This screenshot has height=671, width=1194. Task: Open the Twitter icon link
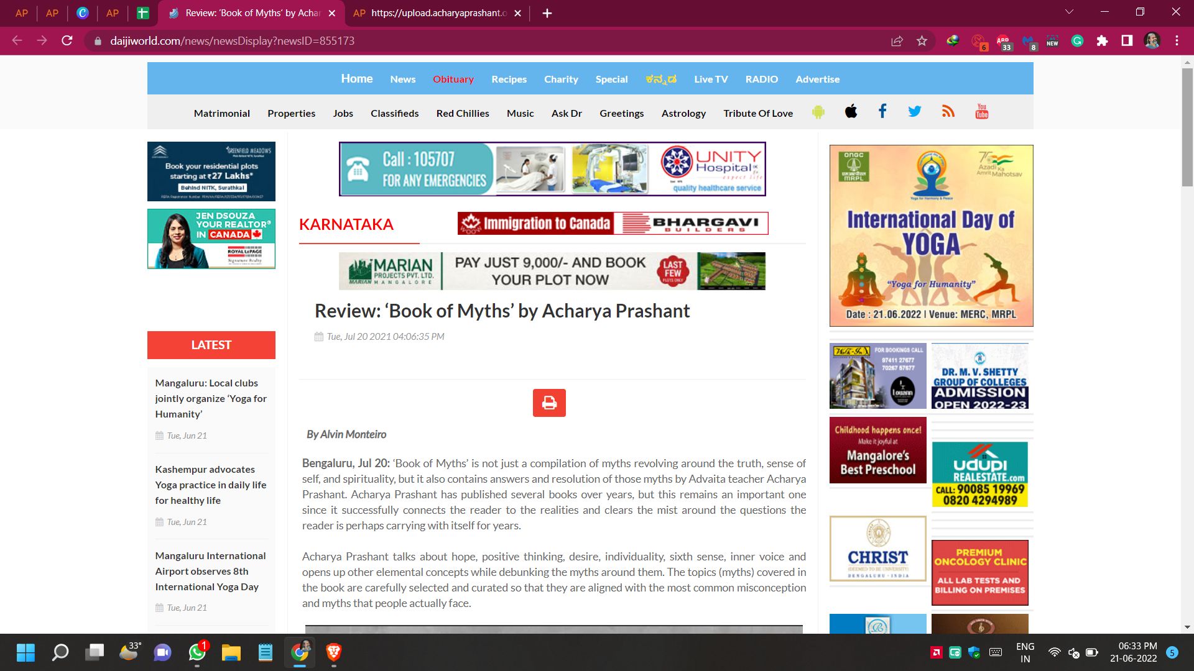914,112
